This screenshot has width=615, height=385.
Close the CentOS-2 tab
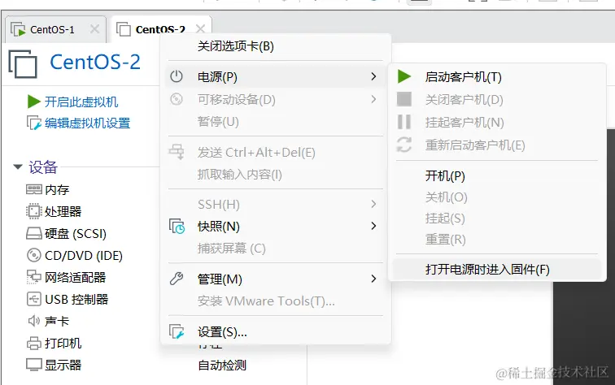(200, 29)
